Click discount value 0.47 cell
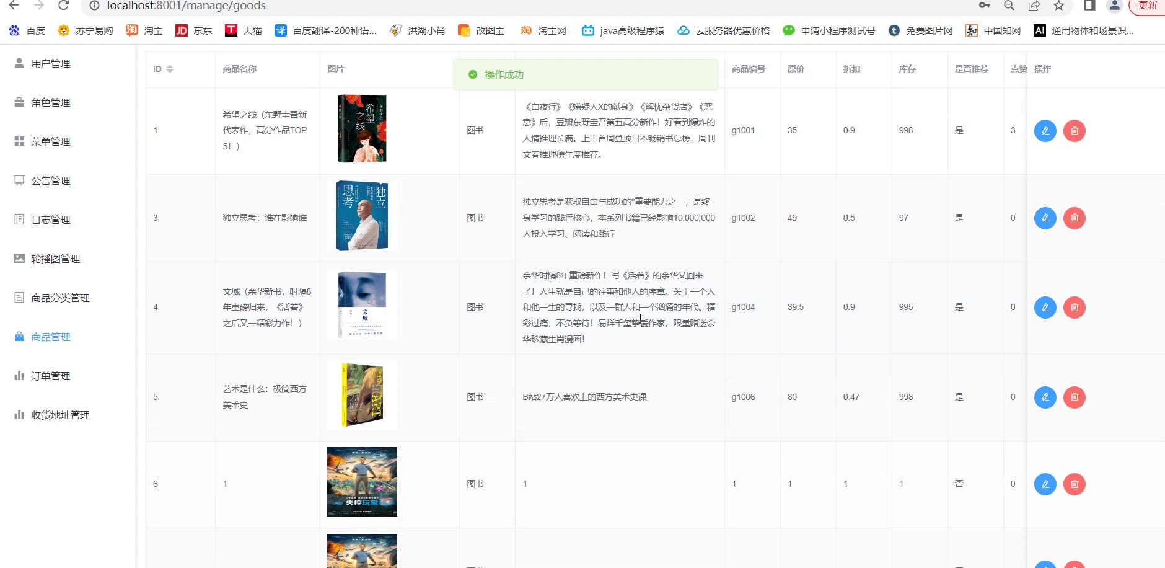The width and height of the screenshot is (1165, 568). pos(851,397)
